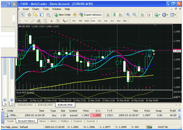This screenshot has width=183, height=130.
Task: Toggle chart shift icon
Action: point(149,15)
